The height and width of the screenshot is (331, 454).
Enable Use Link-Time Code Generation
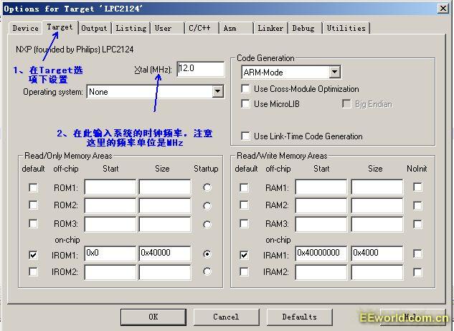(245, 136)
